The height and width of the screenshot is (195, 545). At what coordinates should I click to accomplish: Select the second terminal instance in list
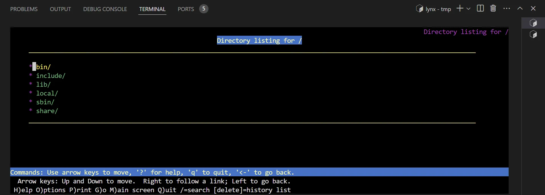click(533, 35)
